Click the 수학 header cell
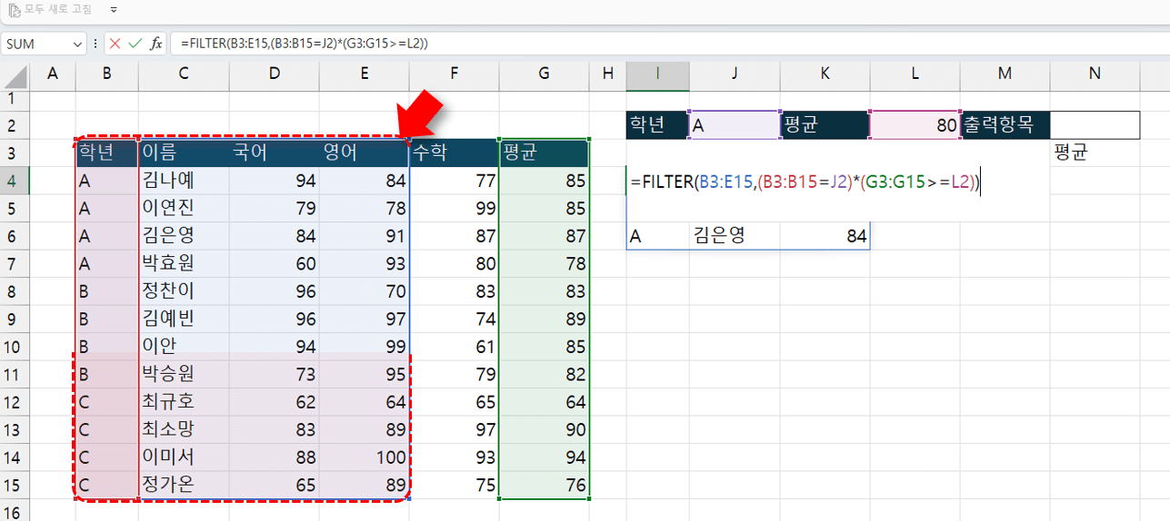Viewport: 1170px width, 521px height. point(454,152)
